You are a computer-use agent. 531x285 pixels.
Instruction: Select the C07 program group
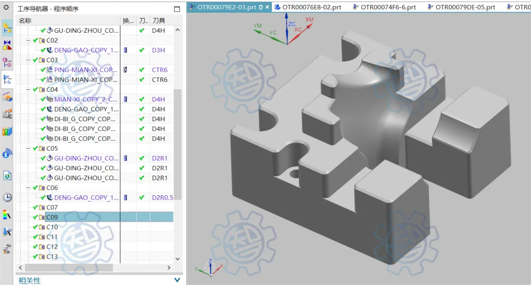(52, 207)
